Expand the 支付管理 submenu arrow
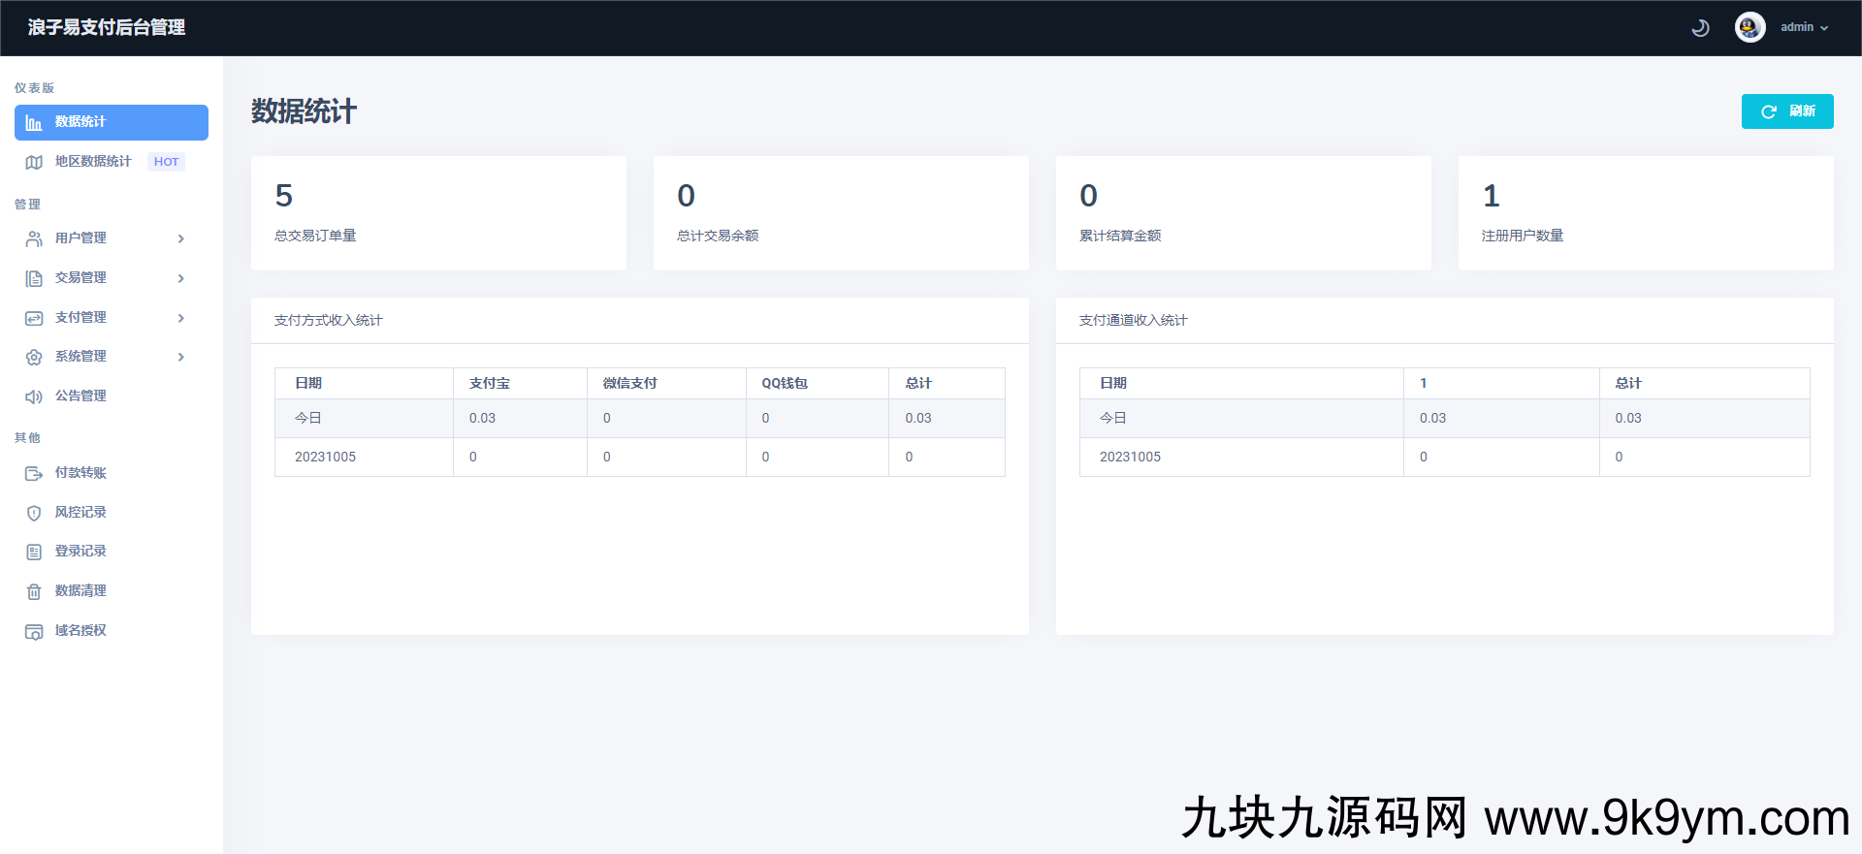The image size is (1862, 854). [x=181, y=318]
